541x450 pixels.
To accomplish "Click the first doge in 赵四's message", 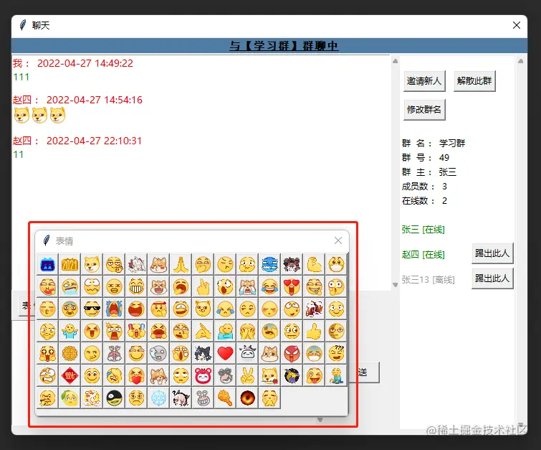I will (21, 115).
